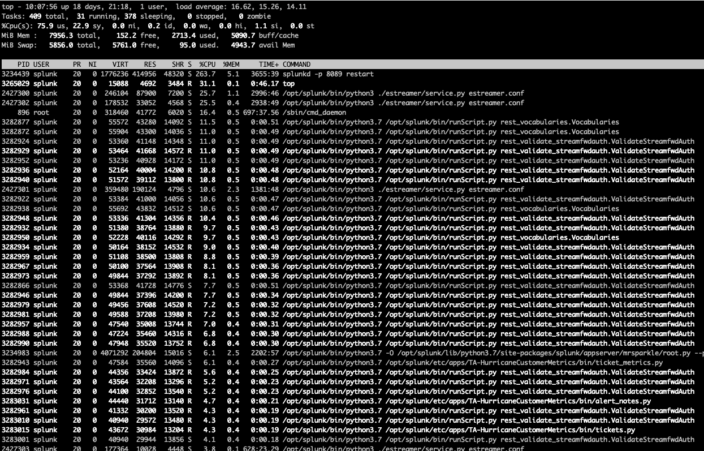Click the TIME+ column header

268,65
